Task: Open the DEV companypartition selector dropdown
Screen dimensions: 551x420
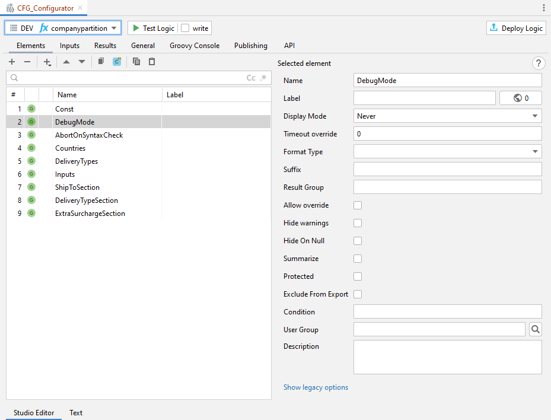Action: pyautogui.click(x=63, y=28)
